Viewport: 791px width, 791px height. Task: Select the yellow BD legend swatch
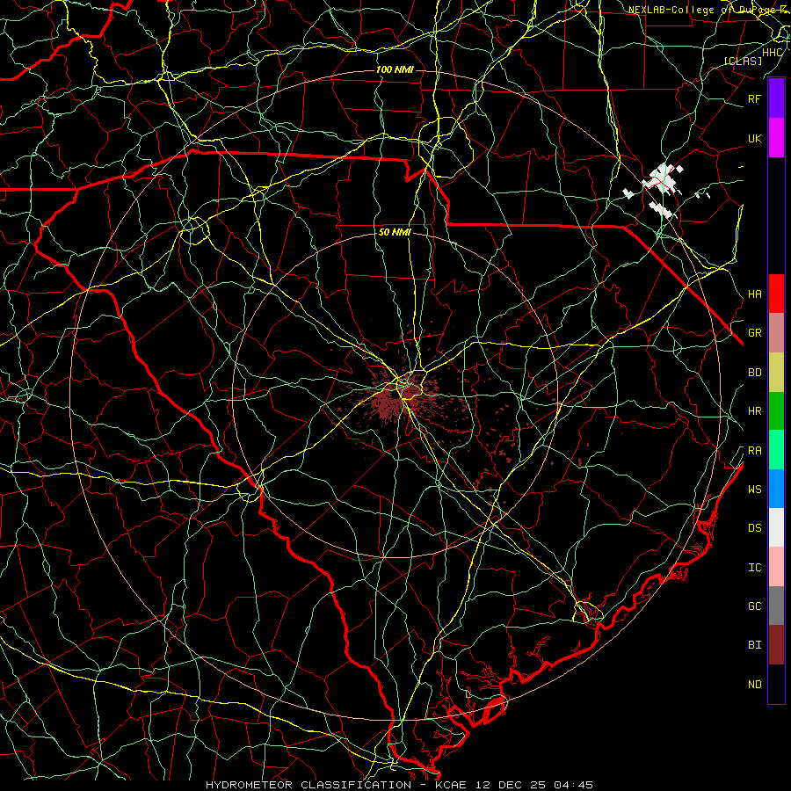(x=776, y=372)
